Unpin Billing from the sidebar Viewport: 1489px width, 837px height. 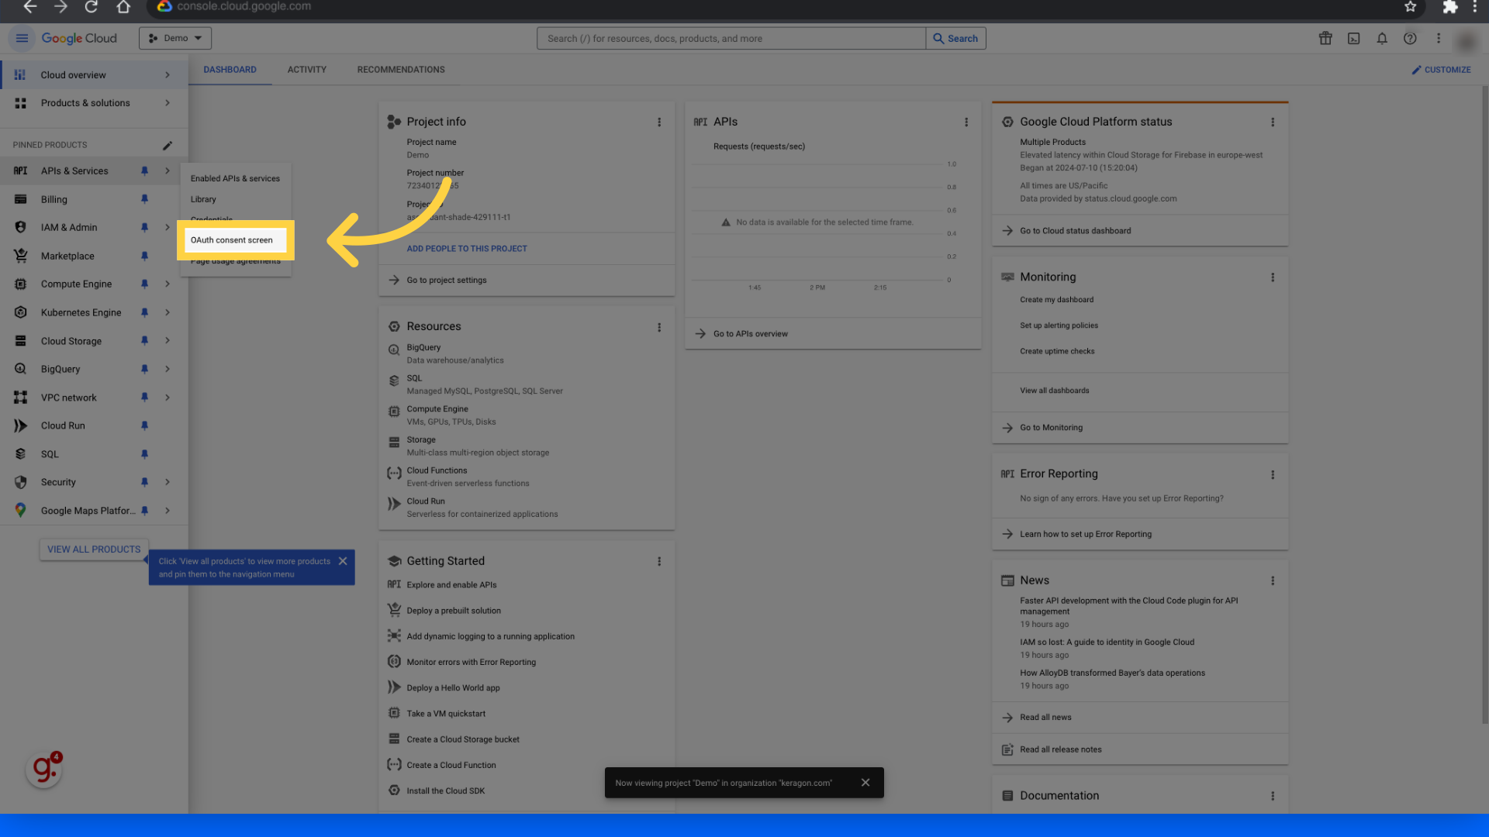[144, 199]
